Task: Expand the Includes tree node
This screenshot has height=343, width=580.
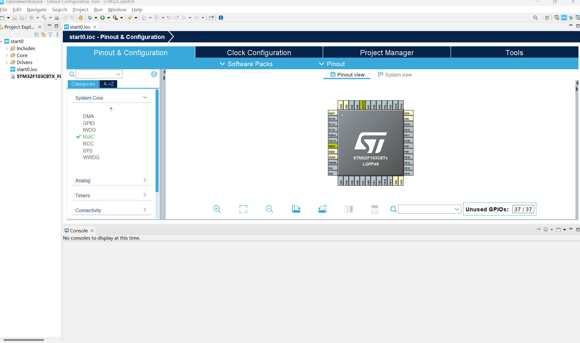Action: click(7, 48)
